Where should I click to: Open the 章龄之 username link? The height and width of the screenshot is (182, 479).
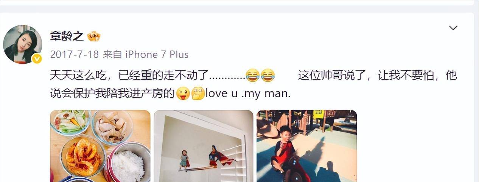coord(67,36)
